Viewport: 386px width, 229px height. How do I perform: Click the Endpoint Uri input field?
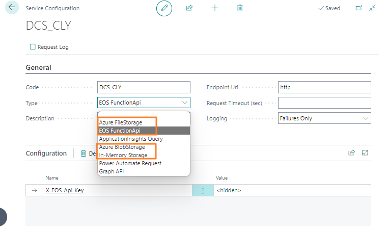(x=324, y=87)
